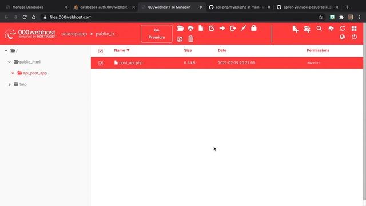Click the rename pencil icon
This screenshot has height=206, width=366.
(243, 28)
